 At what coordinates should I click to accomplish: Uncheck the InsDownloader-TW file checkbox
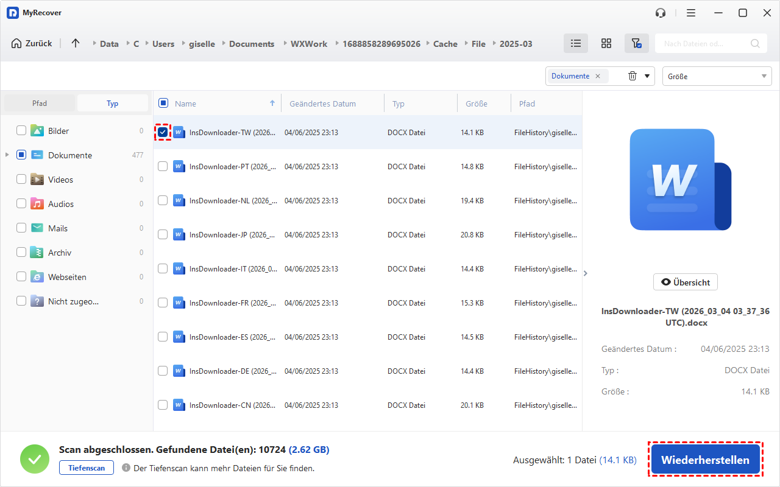pyautogui.click(x=163, y=131)
